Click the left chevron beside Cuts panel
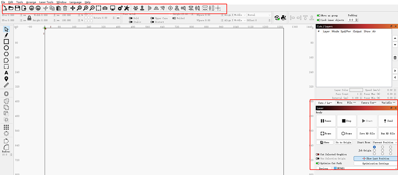 (395, 77)
